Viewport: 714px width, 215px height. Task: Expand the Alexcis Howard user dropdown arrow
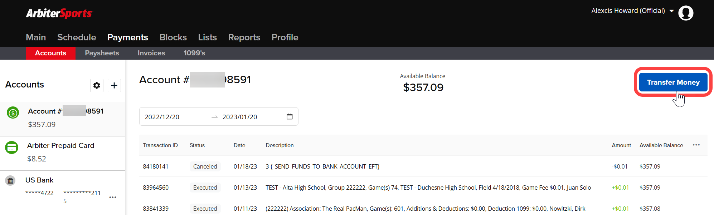[672, 11]
